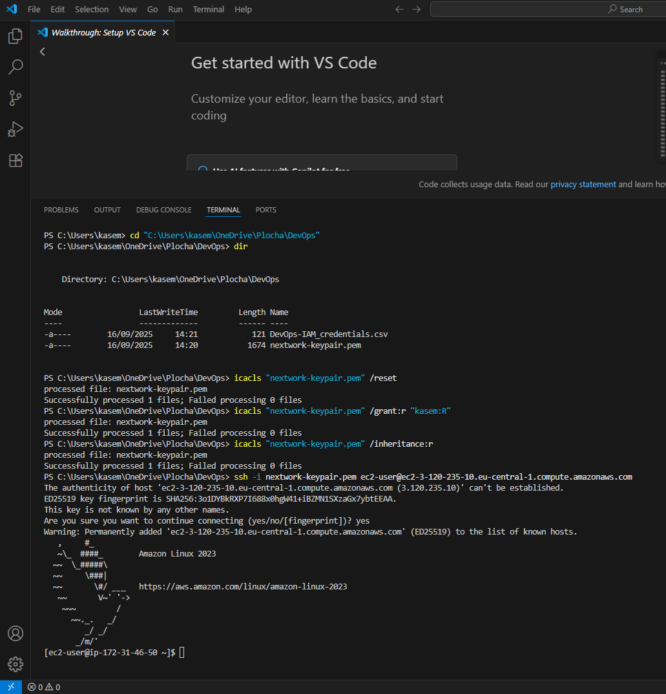The height and width of the screenshot is (694, 666).
Task: Click the 'Get started with VS Code' heading
Action: tap(284, 63)
